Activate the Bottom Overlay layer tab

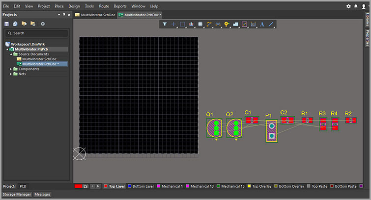(289, 186)
